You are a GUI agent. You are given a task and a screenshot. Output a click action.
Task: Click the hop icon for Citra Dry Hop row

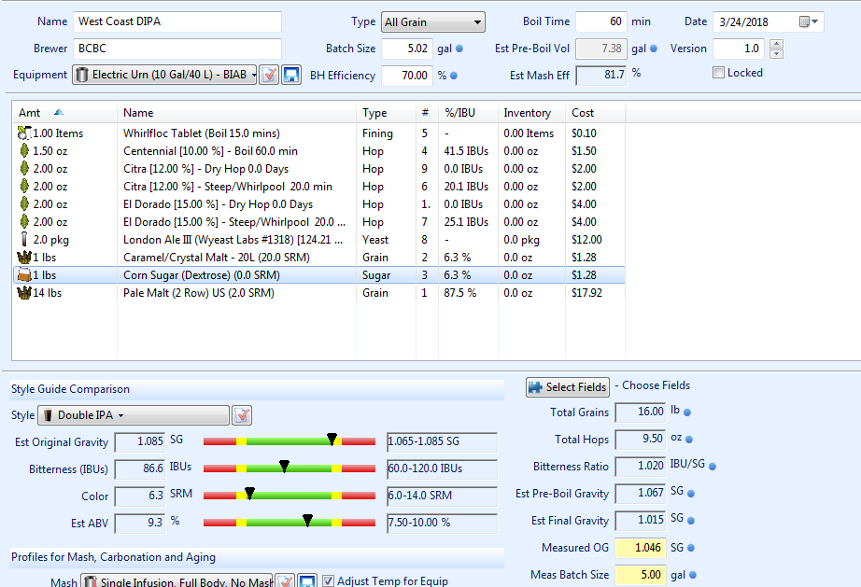(x=23, y=168)
